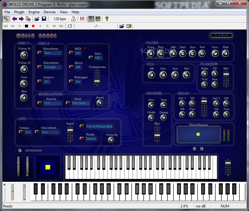249x211 pixels.
Task: Toggle red button beside Source LFO
Action: (40, 103)
